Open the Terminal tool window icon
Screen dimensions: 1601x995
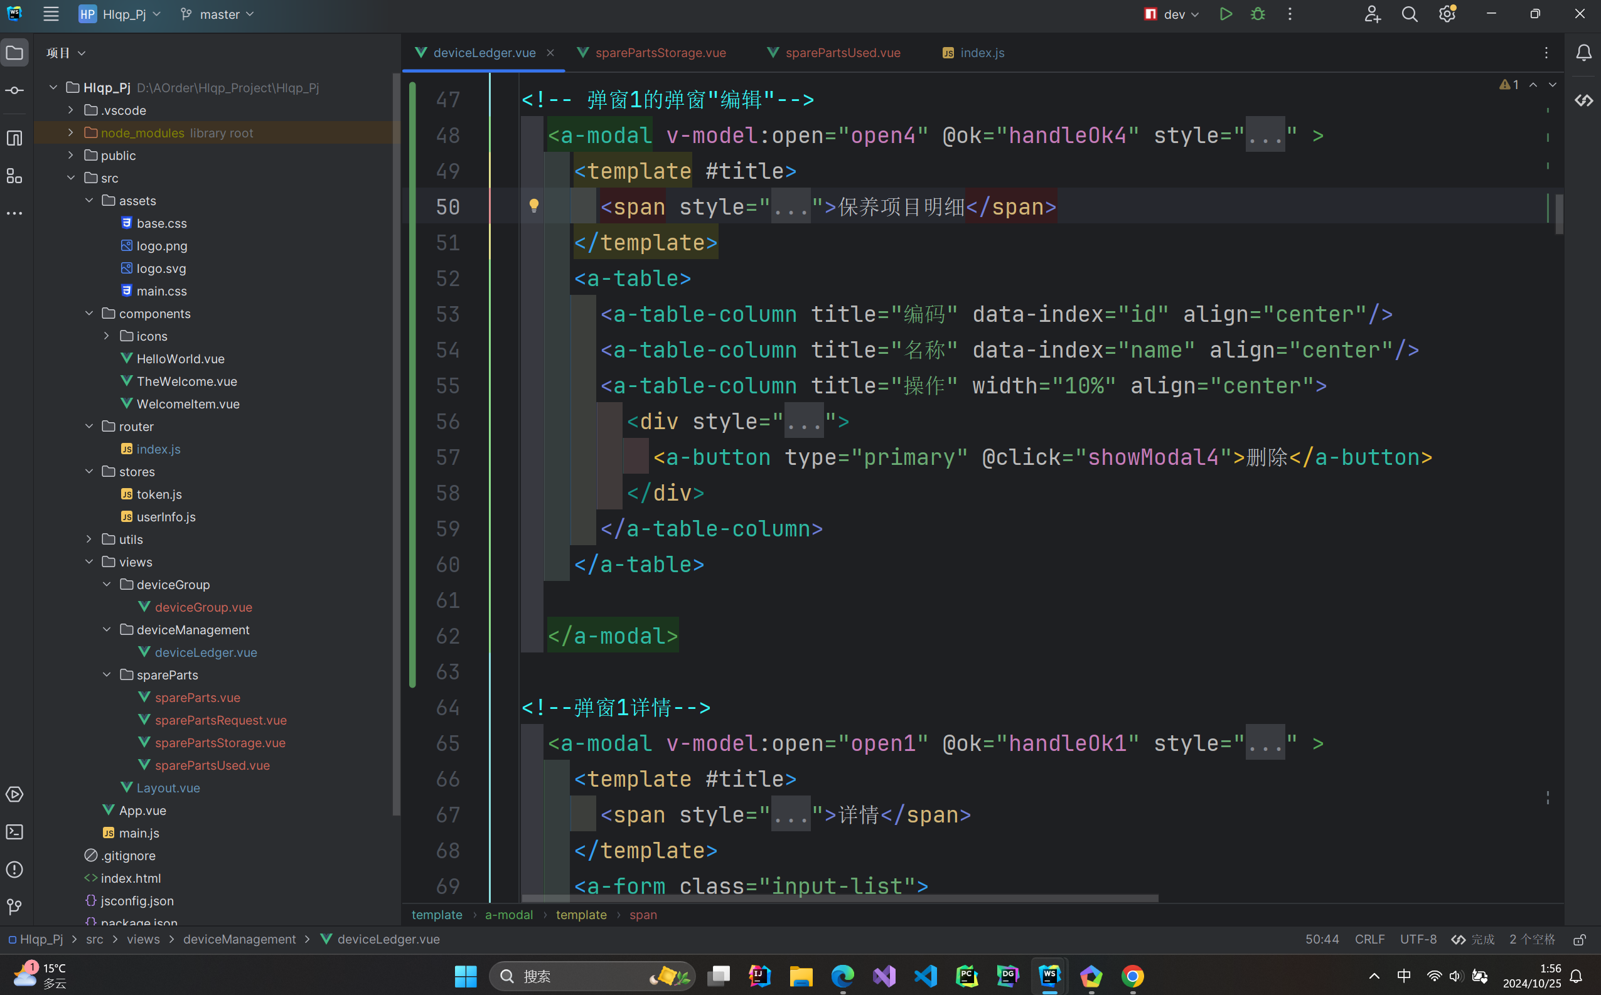click(x=14, y=832)
